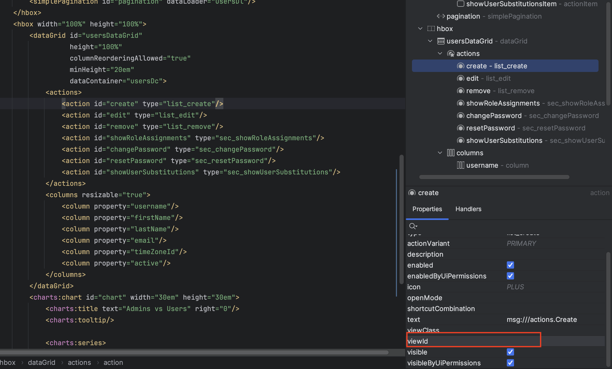Click the charts:title "Admins vs Users" line

click(142, 309)
